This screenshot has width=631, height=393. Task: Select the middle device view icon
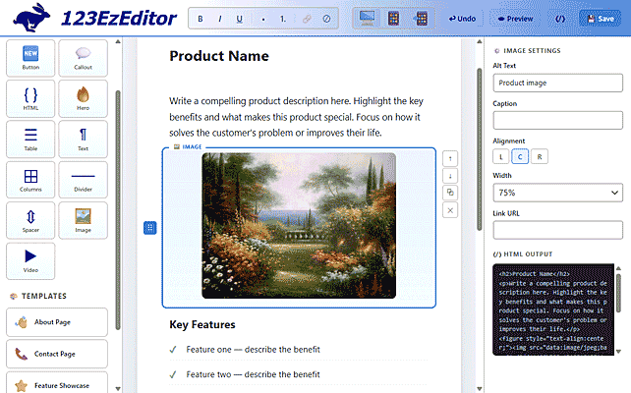pyautogui.click(x=393, y=19)
